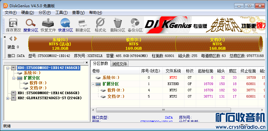The image size is (268, 131).
Task: Select the 软件(E:) 169.0GB partition bar segment
Action: [134, 44]
